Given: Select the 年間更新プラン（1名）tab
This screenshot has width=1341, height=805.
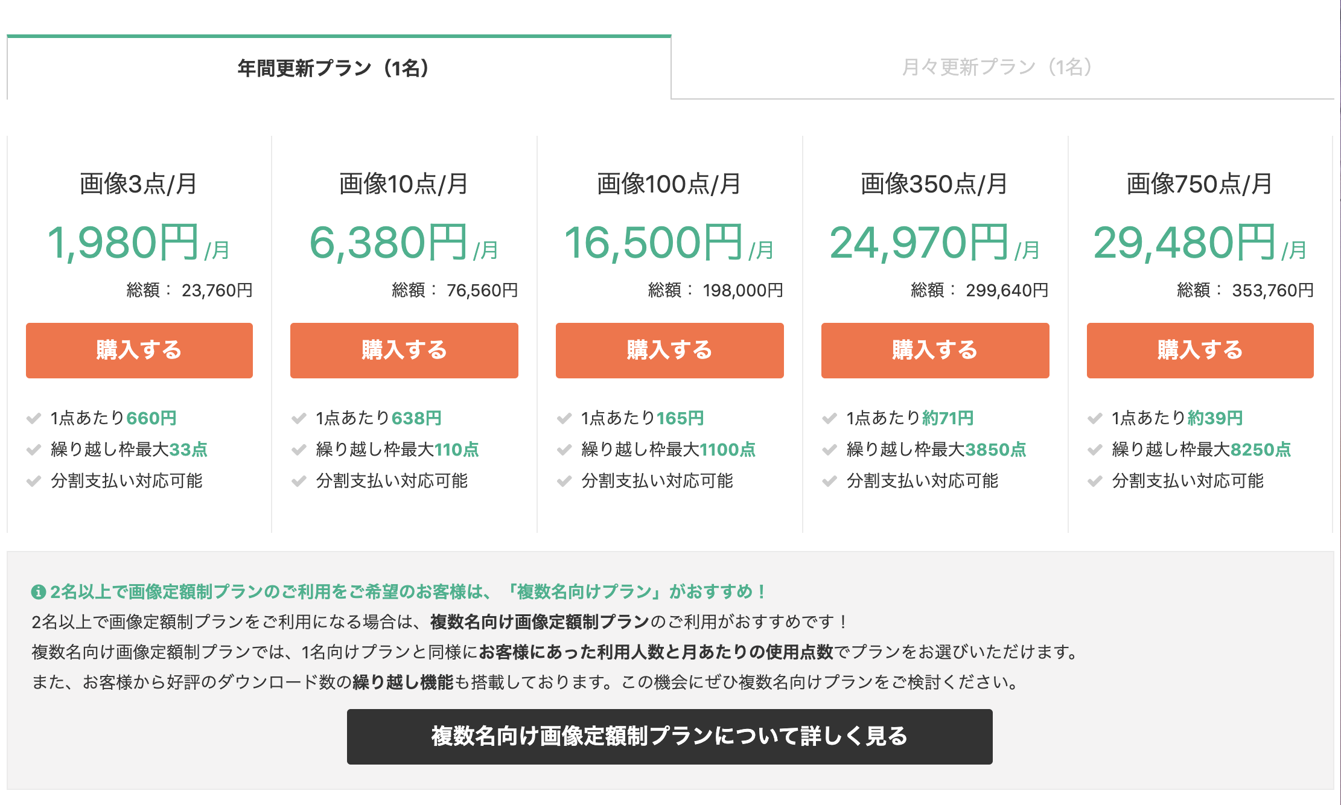Looking at the screenshot, I should [x=339, y=68].
